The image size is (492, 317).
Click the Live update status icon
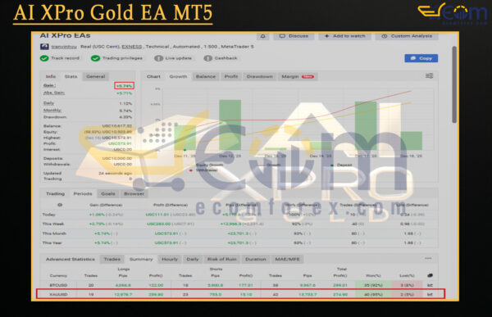[159, 58]
